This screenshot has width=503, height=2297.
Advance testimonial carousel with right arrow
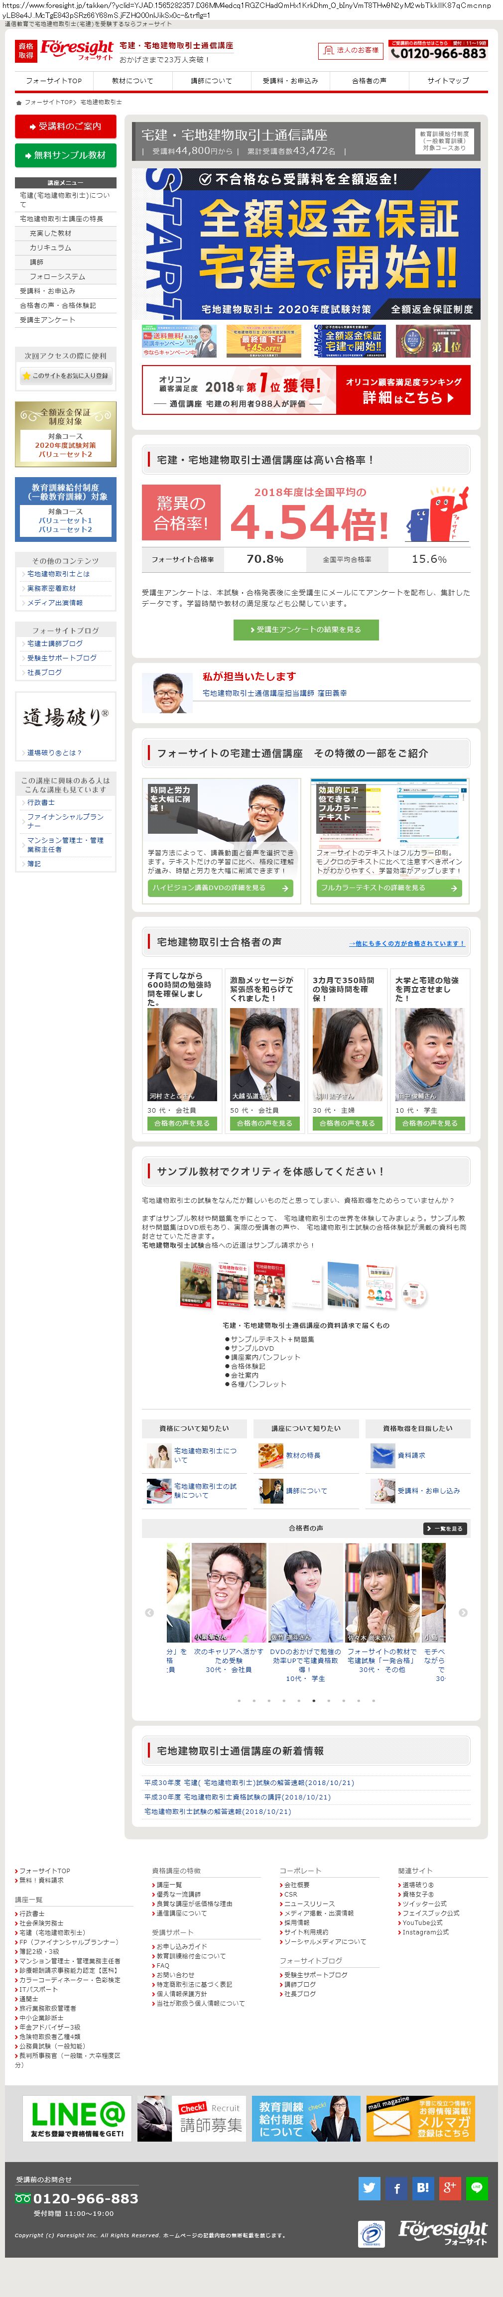(463, 1612)
